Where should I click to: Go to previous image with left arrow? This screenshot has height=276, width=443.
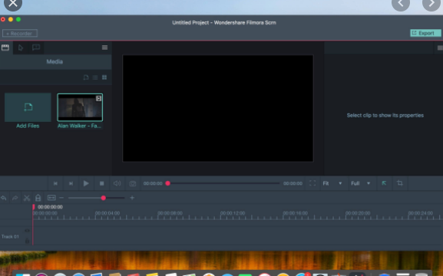tap(400, 4)
